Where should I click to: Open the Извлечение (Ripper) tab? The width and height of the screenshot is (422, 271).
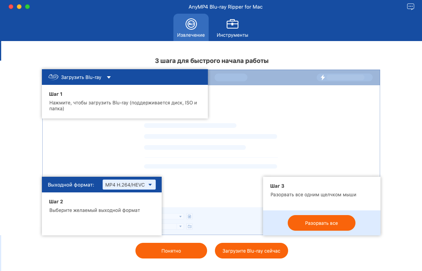pos(191,28)
